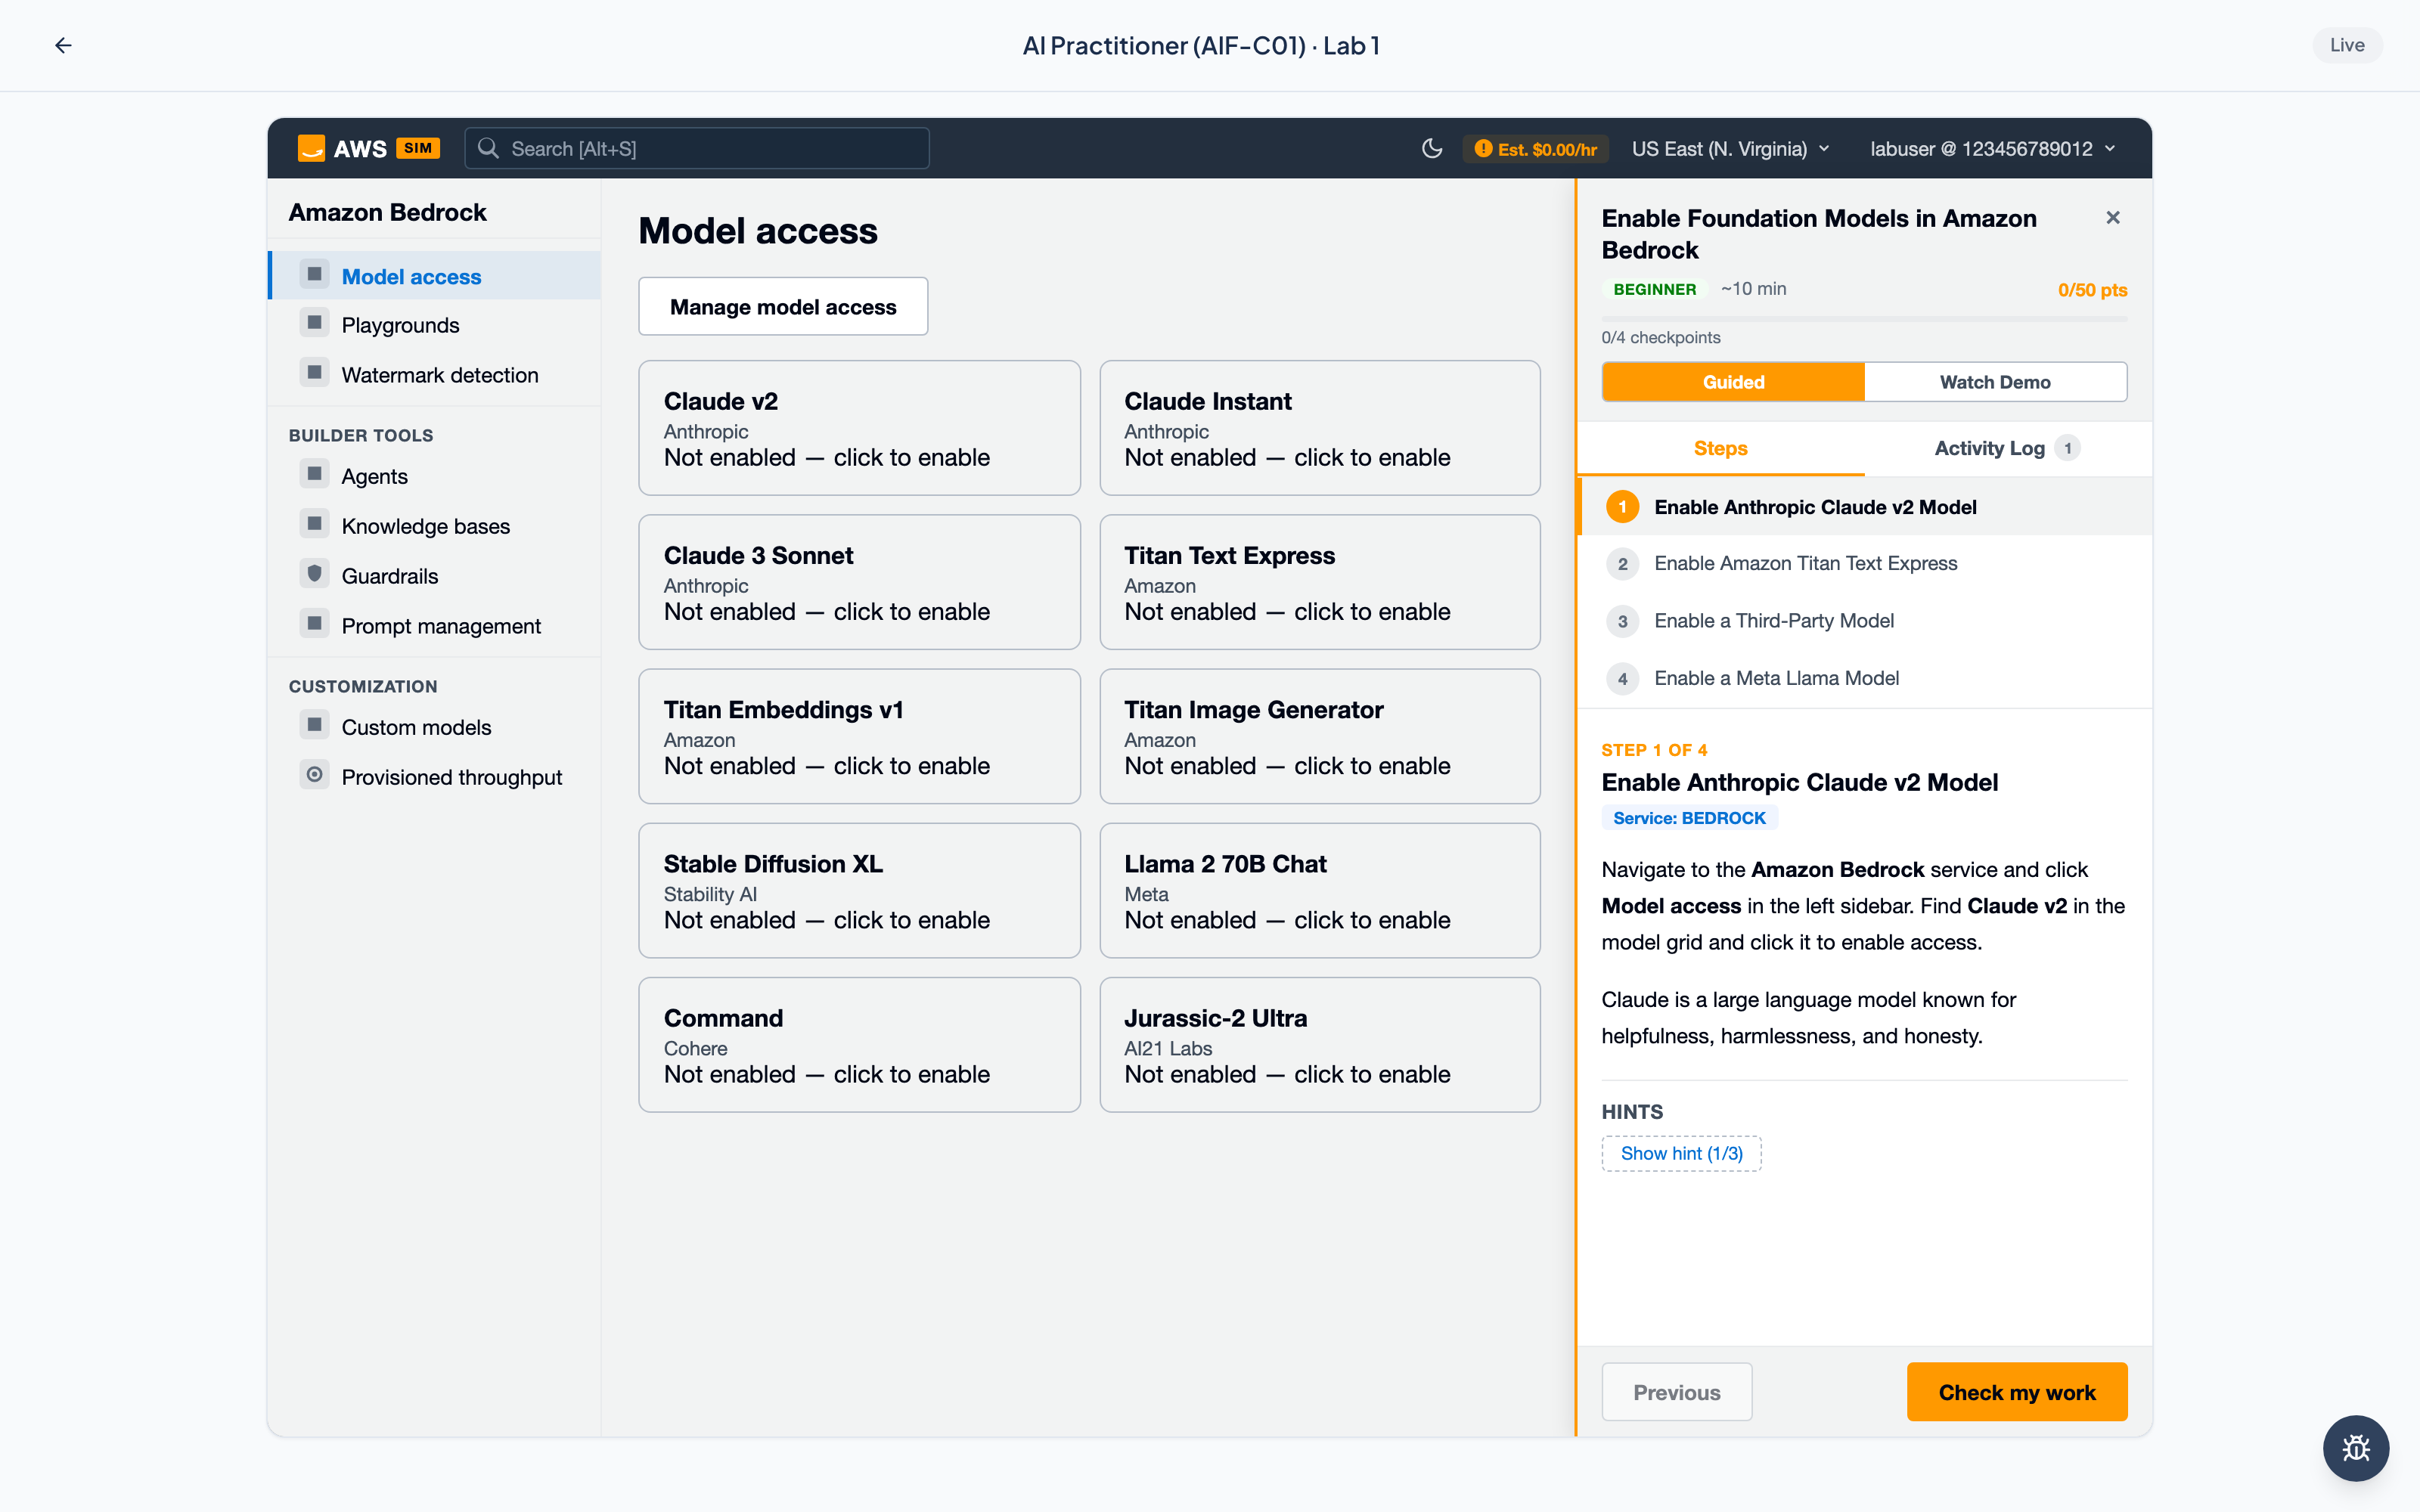The image size is (2420, 1512).
Task: Click the estimated cost warning icon
Action: pos(1483,149)
